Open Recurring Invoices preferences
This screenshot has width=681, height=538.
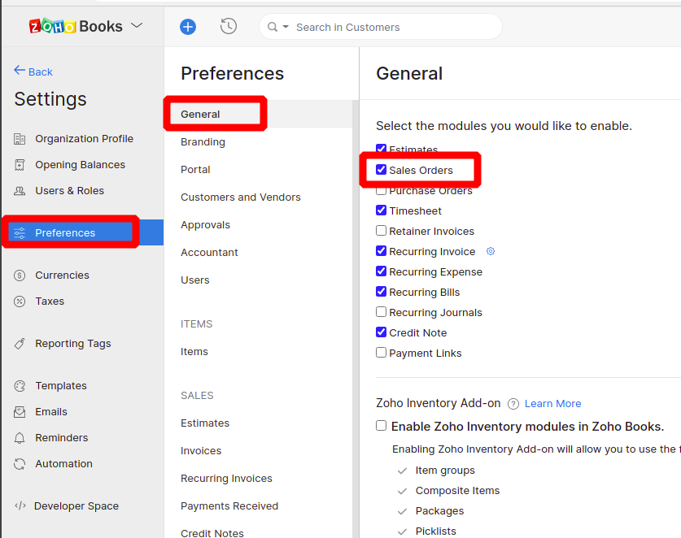tap(226, 479)
